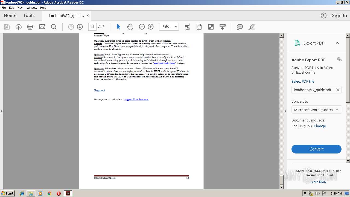Viewport: 350px width, 197px height.
Task: Click Learn More about Document Cloud
Action: [318, 182]
